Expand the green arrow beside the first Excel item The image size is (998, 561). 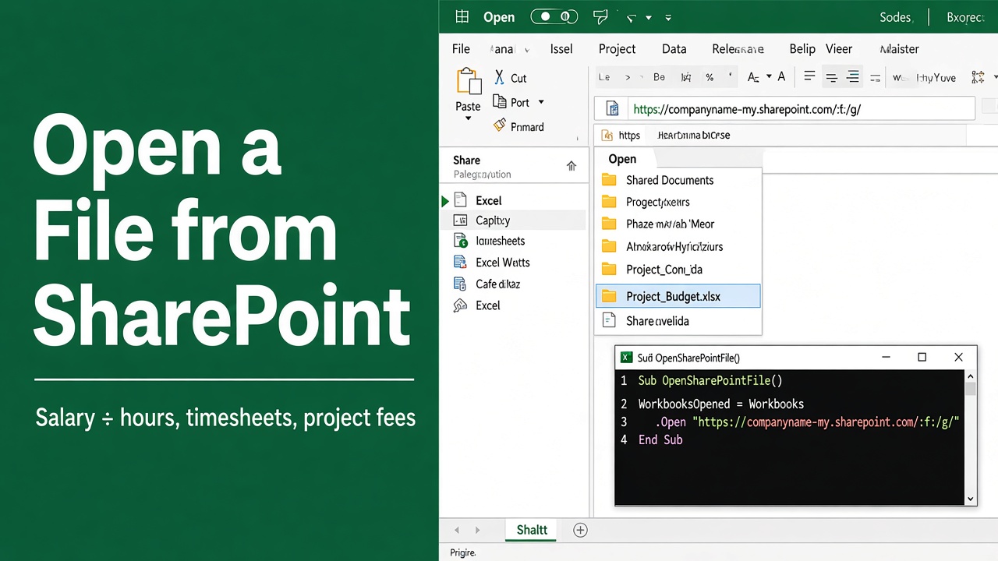point(445,201)
